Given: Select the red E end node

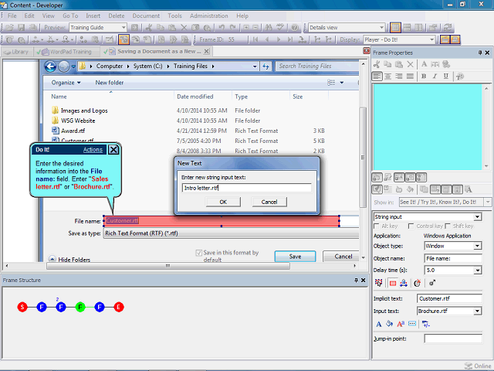Looking at the screenshot, I should [x=119, y=307].
